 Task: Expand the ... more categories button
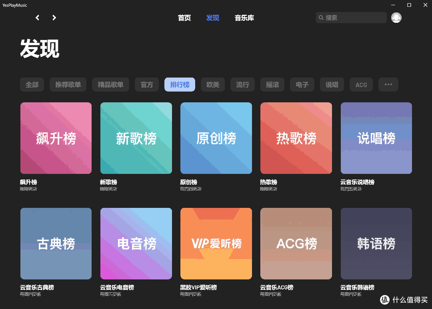click(388, 84)
